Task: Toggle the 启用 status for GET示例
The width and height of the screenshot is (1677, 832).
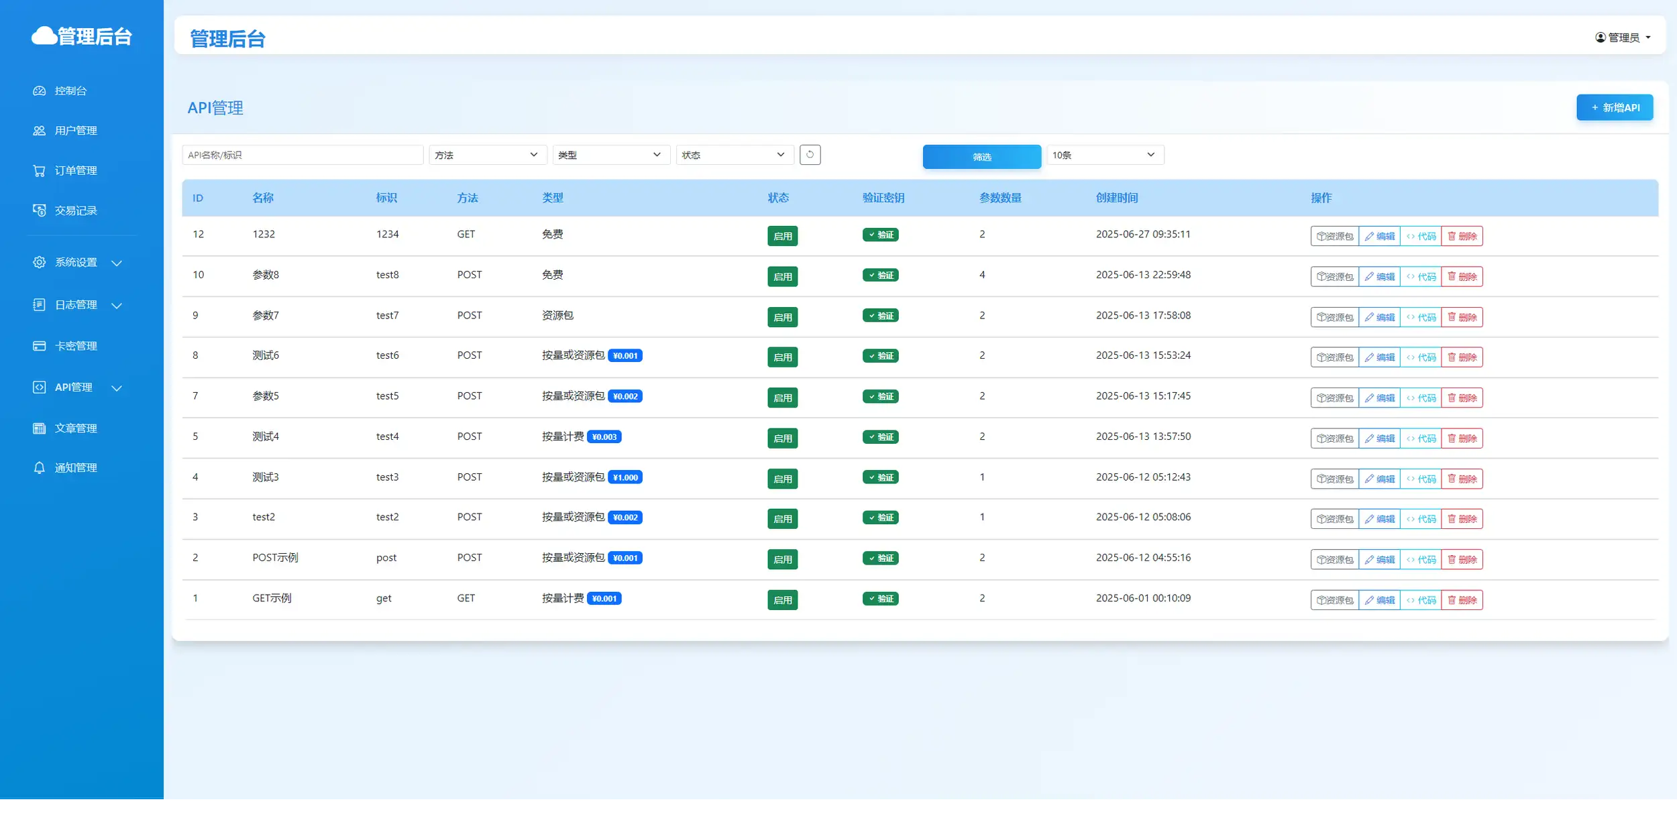Action: (782, 600)
